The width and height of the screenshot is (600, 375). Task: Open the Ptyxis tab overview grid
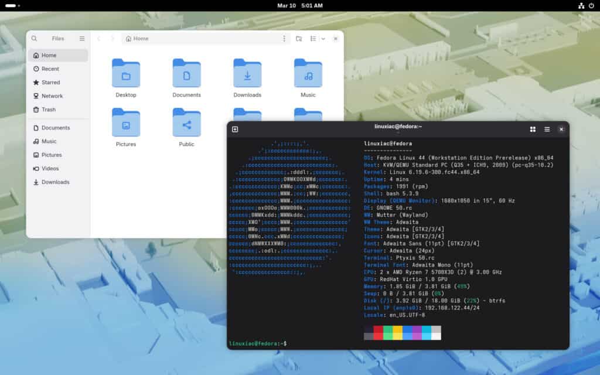533,129
